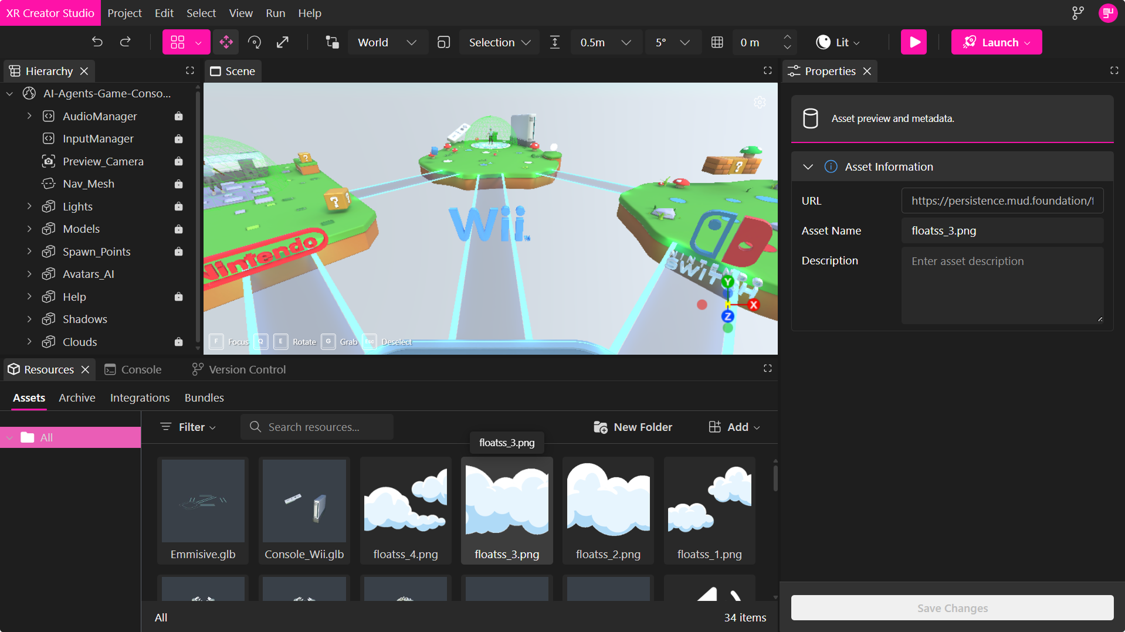Select the scale tool in toolbar

(x=283, y=42)
